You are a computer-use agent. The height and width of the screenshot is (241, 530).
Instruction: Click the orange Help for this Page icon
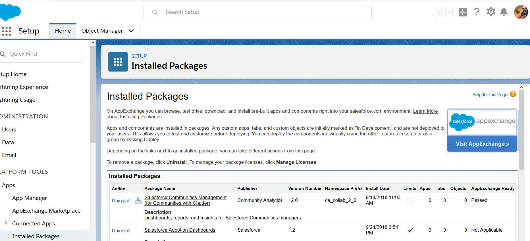point(513,94)
